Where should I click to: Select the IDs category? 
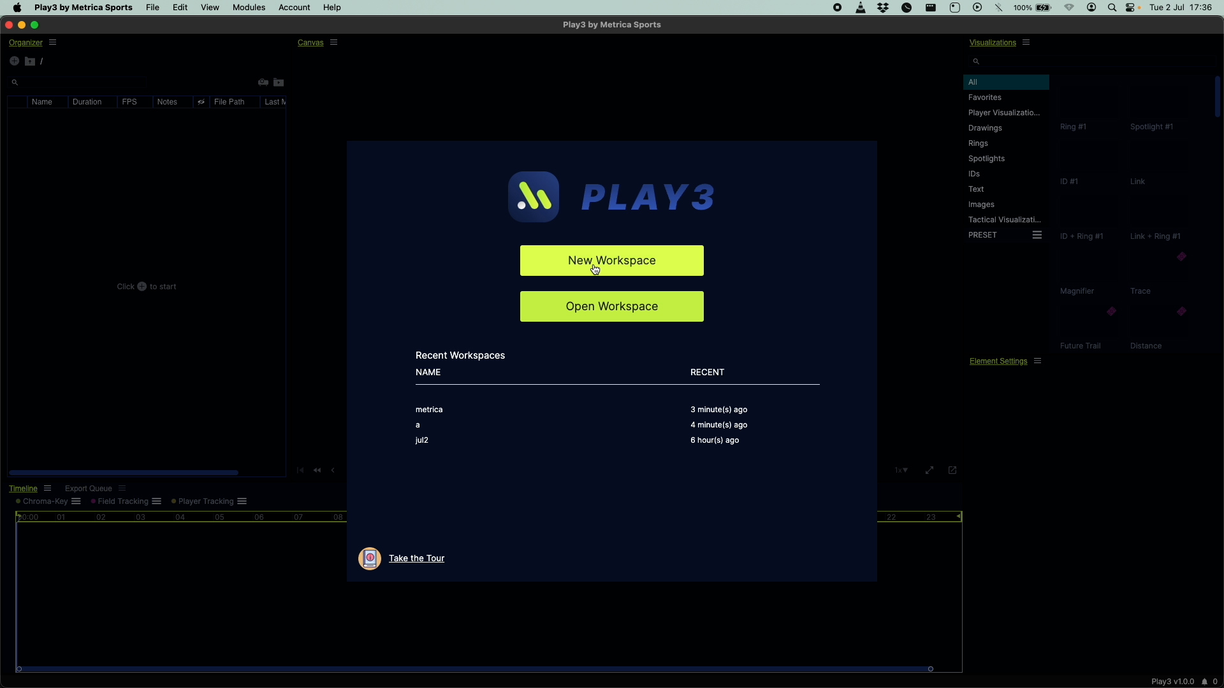[x=1006, y=174]
